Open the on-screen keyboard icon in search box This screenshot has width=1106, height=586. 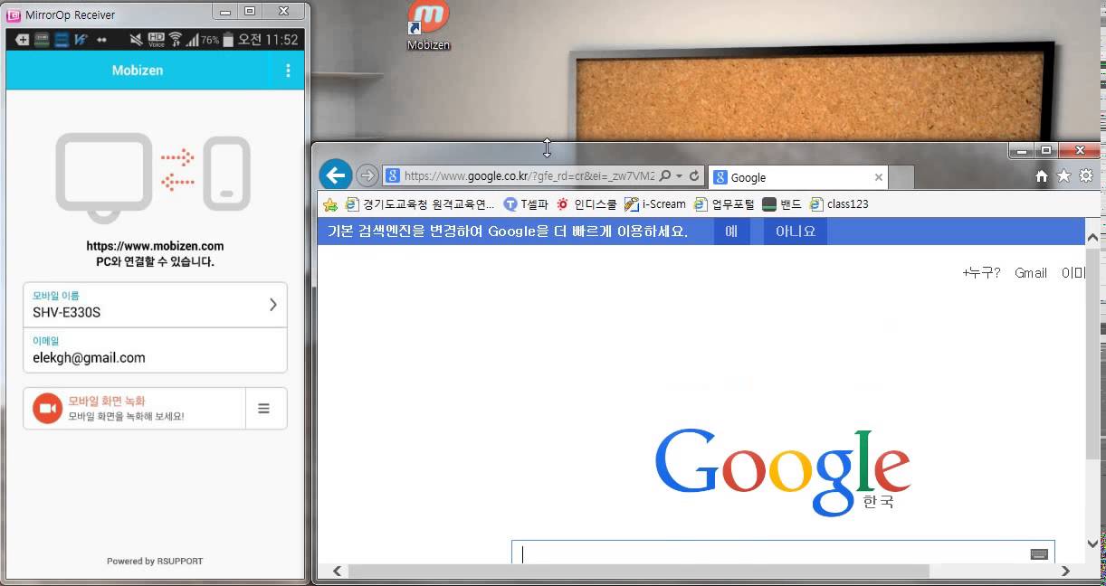pyautogui.click(x=1039, y=553)
